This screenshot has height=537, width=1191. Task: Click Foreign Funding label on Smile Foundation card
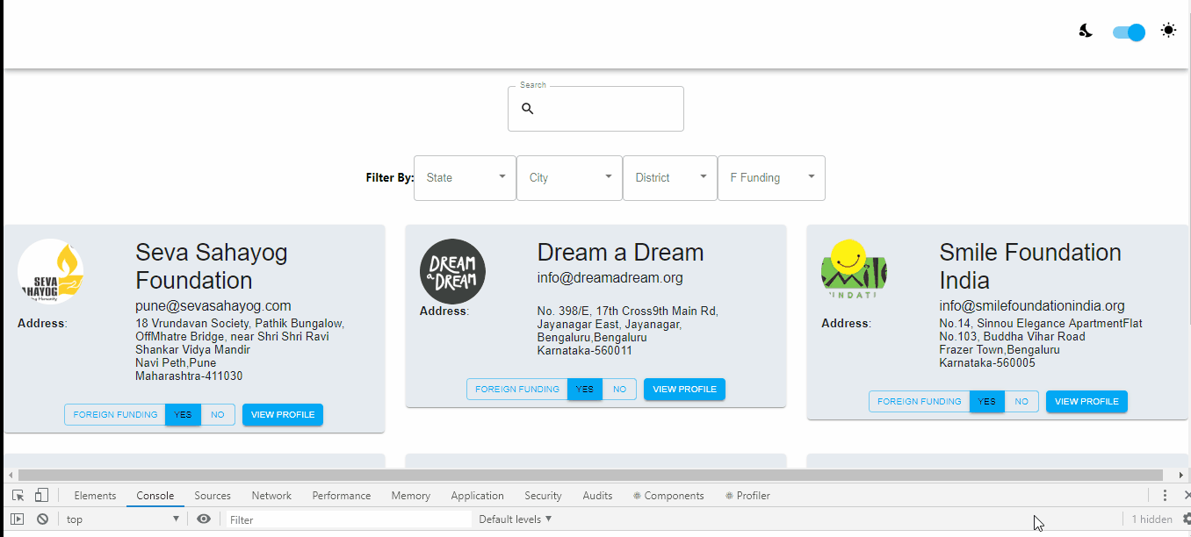point(920,402)
